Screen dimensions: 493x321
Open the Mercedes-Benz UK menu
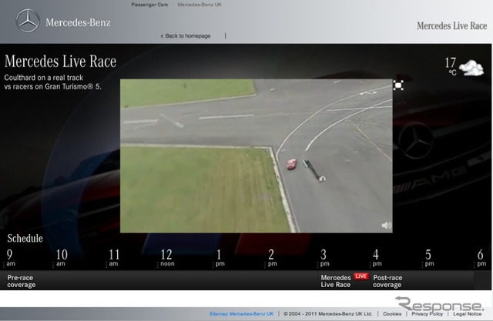pos(200,5)
